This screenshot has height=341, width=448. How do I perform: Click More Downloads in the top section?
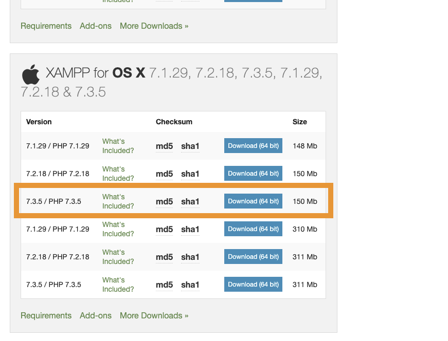pos(154,26)
